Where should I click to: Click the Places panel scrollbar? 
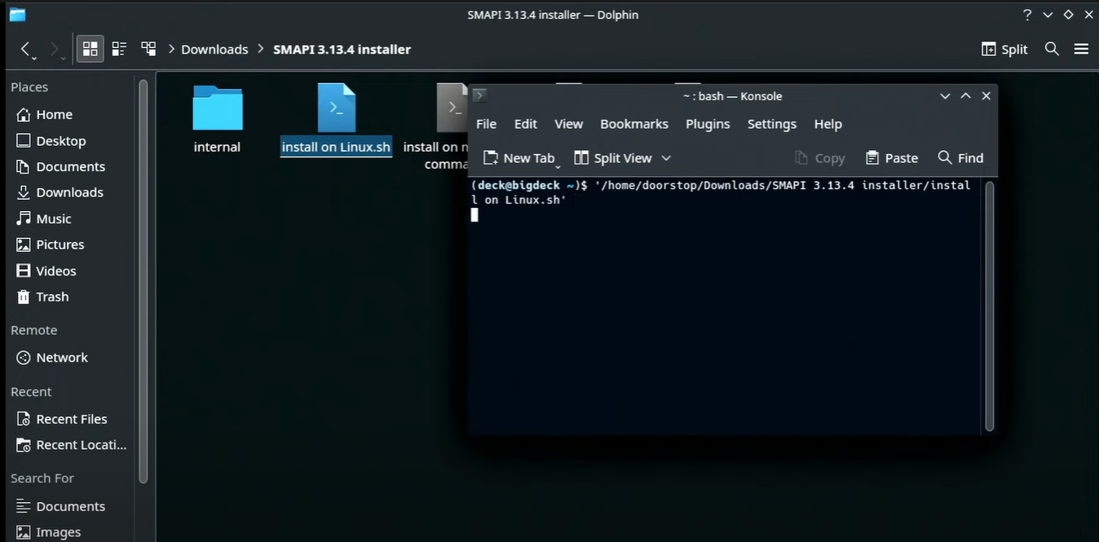point(143,281)
